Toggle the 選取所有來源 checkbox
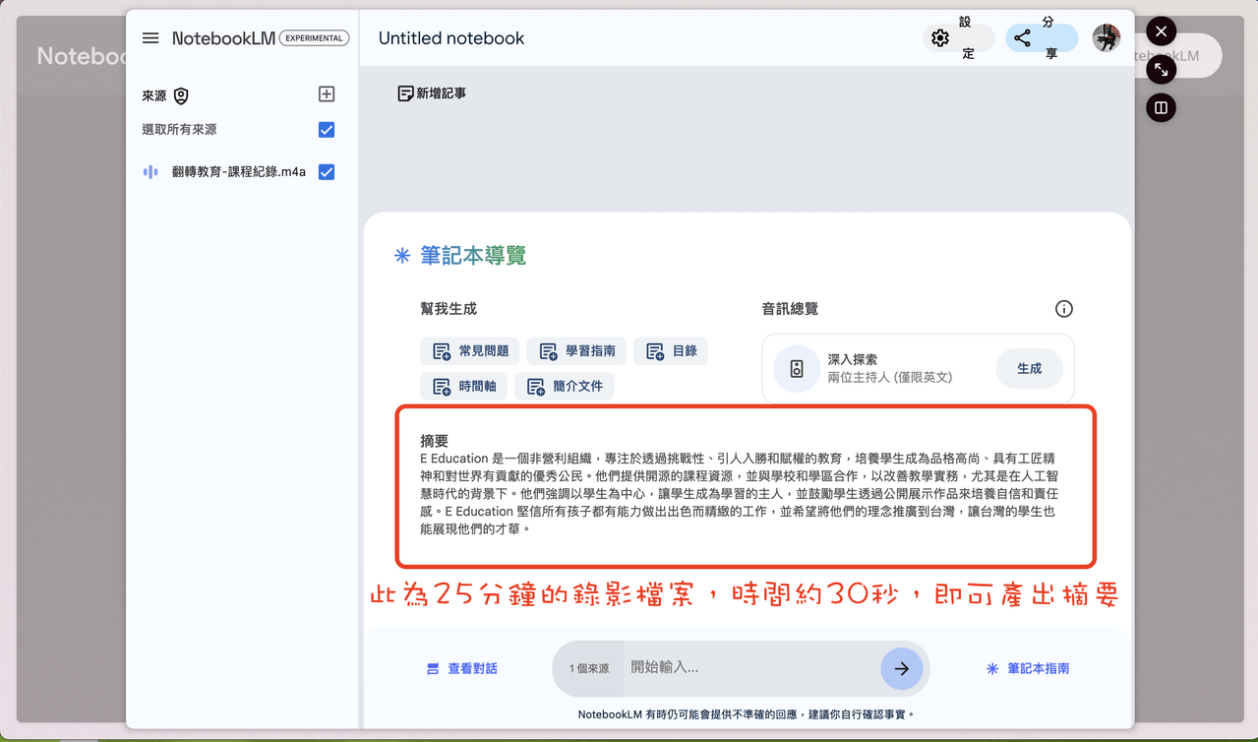Image resolution: width=1258 pixels, height=742 pixels. click(x=327, y=129)
